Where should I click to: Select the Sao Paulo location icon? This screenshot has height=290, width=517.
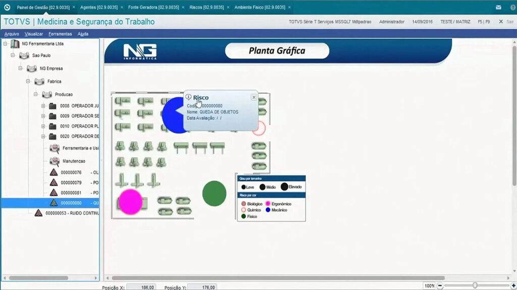[24, 55]
